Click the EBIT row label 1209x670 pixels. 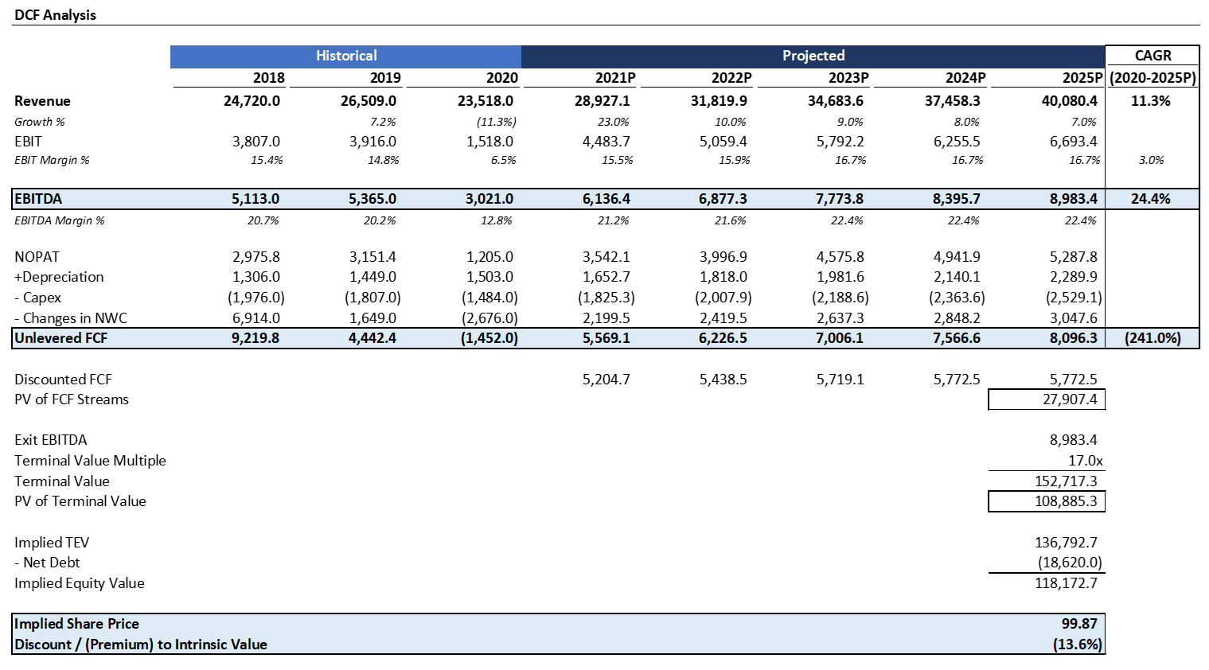[28, 141]
